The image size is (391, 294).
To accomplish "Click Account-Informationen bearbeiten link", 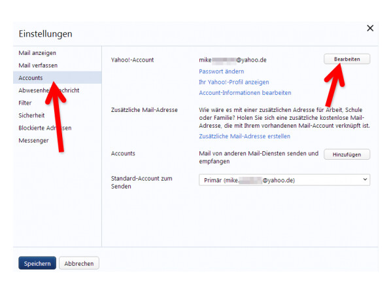I will click(x=245, y=93).
